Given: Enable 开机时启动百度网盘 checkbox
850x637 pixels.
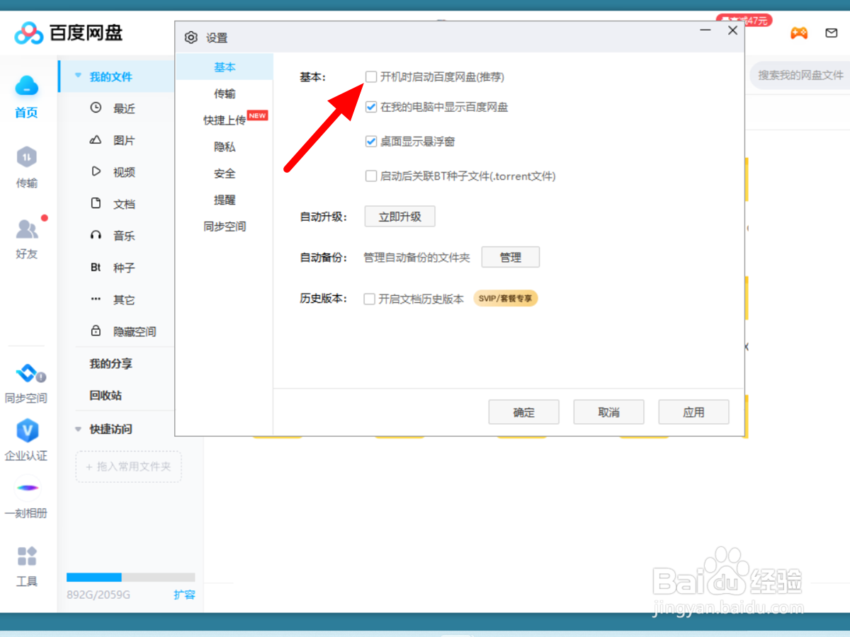Looking at the screenshot, I should (371, 76).
